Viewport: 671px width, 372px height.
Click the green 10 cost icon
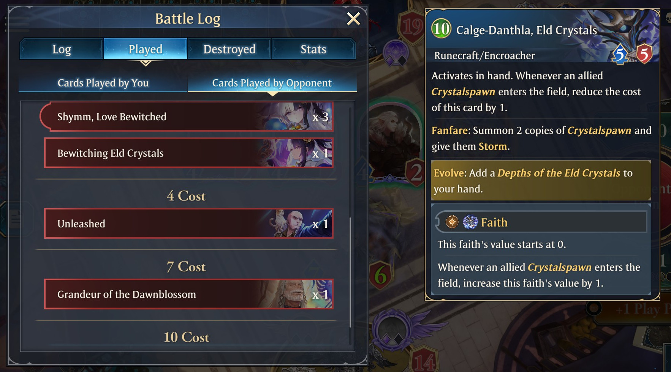441,29
